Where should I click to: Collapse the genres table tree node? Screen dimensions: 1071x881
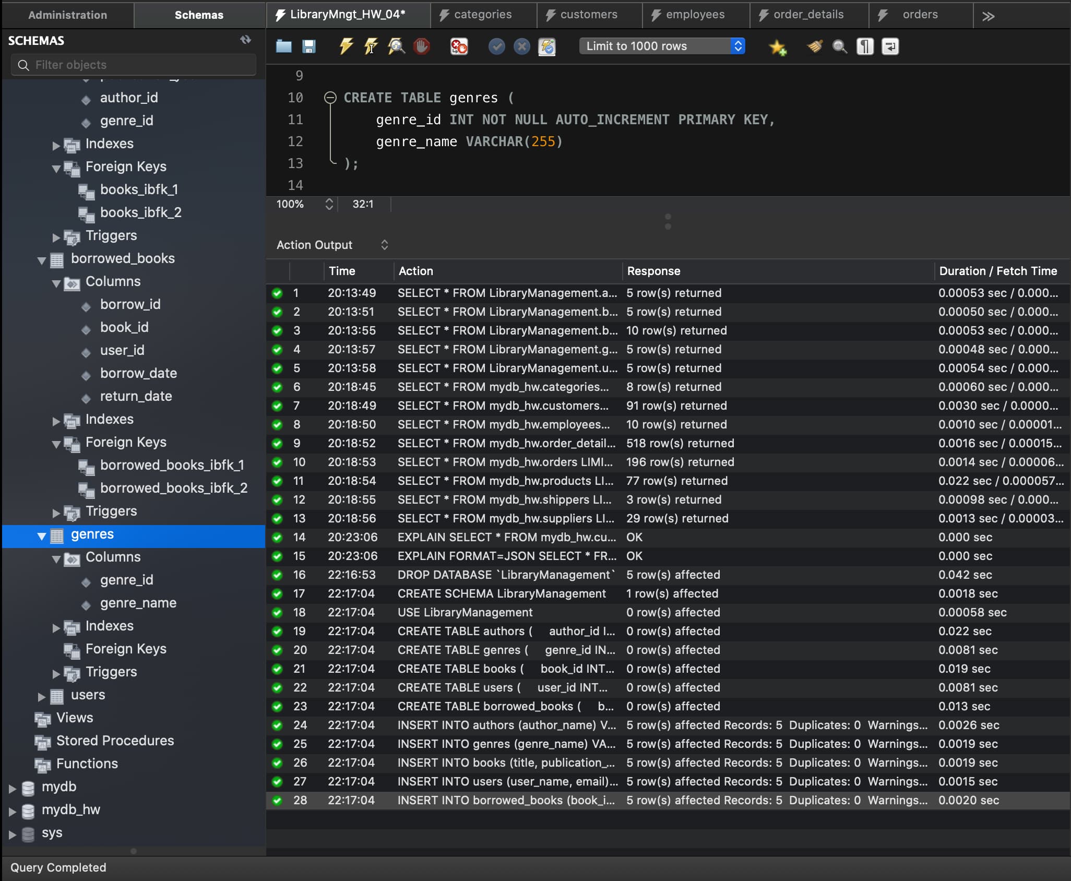coord(42,535)
